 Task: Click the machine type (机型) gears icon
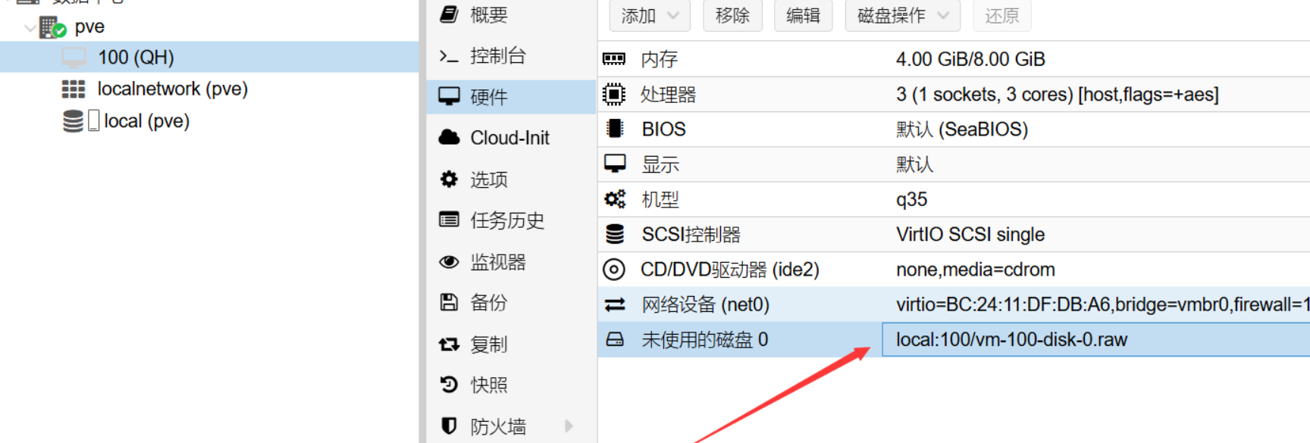pos(615,199)
